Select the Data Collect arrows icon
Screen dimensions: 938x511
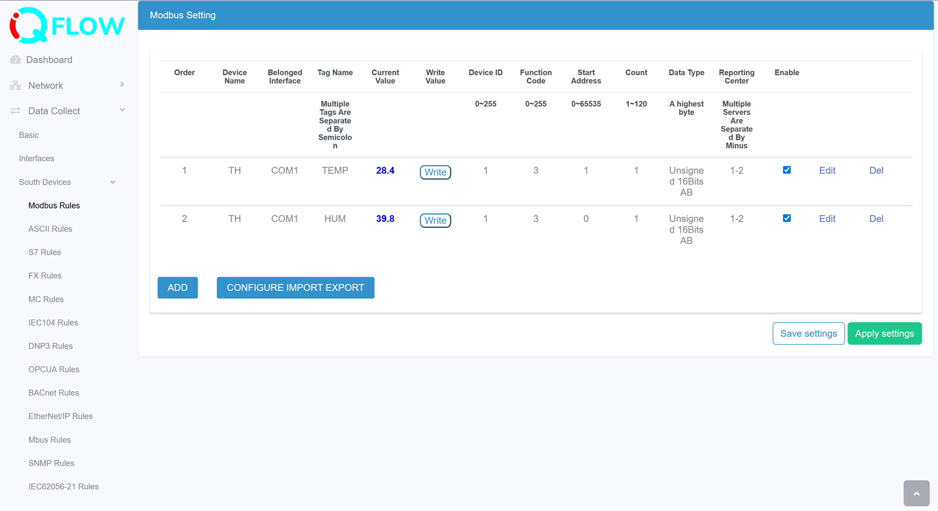pyautogui.click(x=15, y=111)
